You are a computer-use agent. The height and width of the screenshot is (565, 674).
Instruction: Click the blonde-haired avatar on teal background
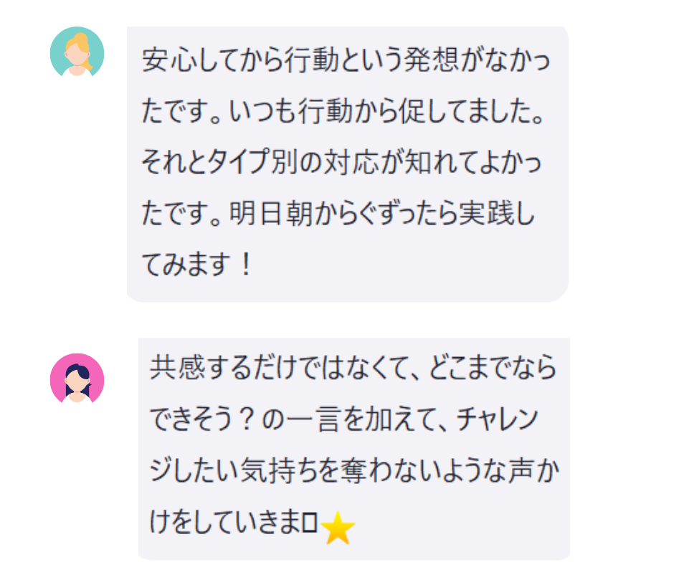pos(77,52)
